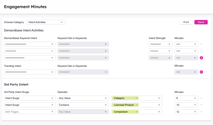Click the pink plus icon in Demandbase Keyword Intent section

201,58
